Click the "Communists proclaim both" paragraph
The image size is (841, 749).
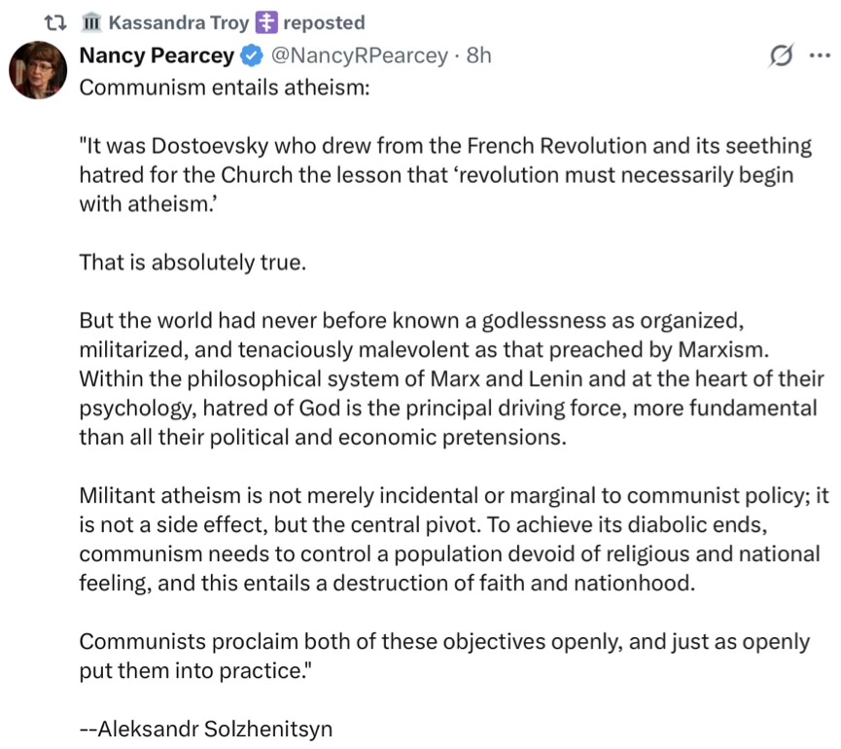tap(443, 655)
